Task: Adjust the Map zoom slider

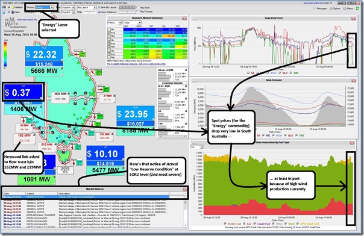Action: tap(89, 11)
